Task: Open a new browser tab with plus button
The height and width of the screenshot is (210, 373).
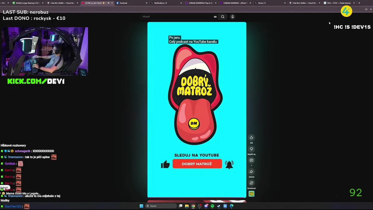Action: pos(359,3)
